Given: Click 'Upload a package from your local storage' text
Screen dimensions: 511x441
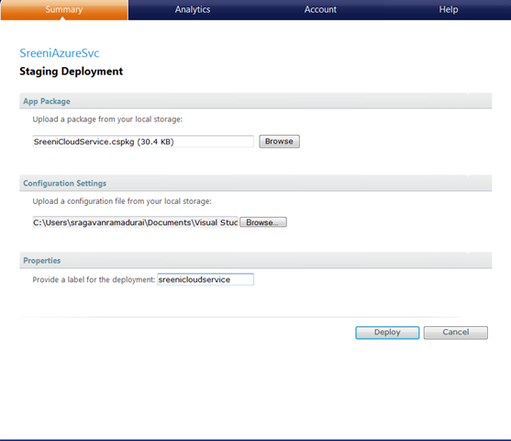Looking at the screenshot, I should (x=107, y=119).
